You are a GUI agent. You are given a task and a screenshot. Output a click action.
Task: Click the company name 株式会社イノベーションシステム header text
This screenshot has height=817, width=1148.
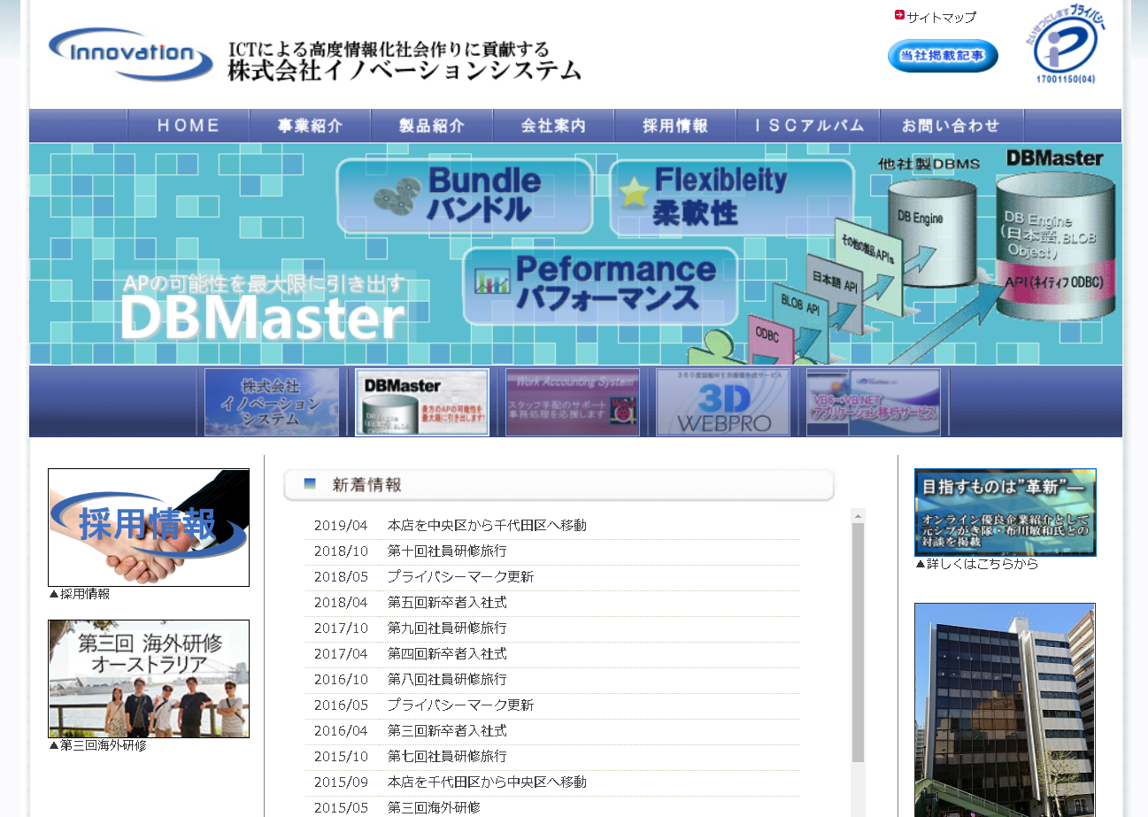tap(404, 71)
